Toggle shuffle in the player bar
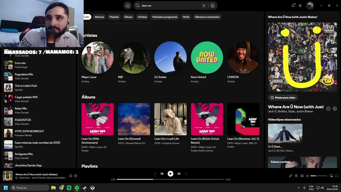This screenshot has height=192, width=341. (x=155, y=174)
